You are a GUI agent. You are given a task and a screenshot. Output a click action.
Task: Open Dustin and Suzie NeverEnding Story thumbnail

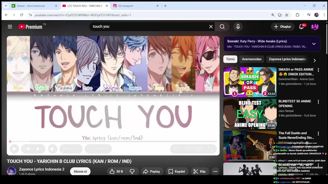[250, 145]
